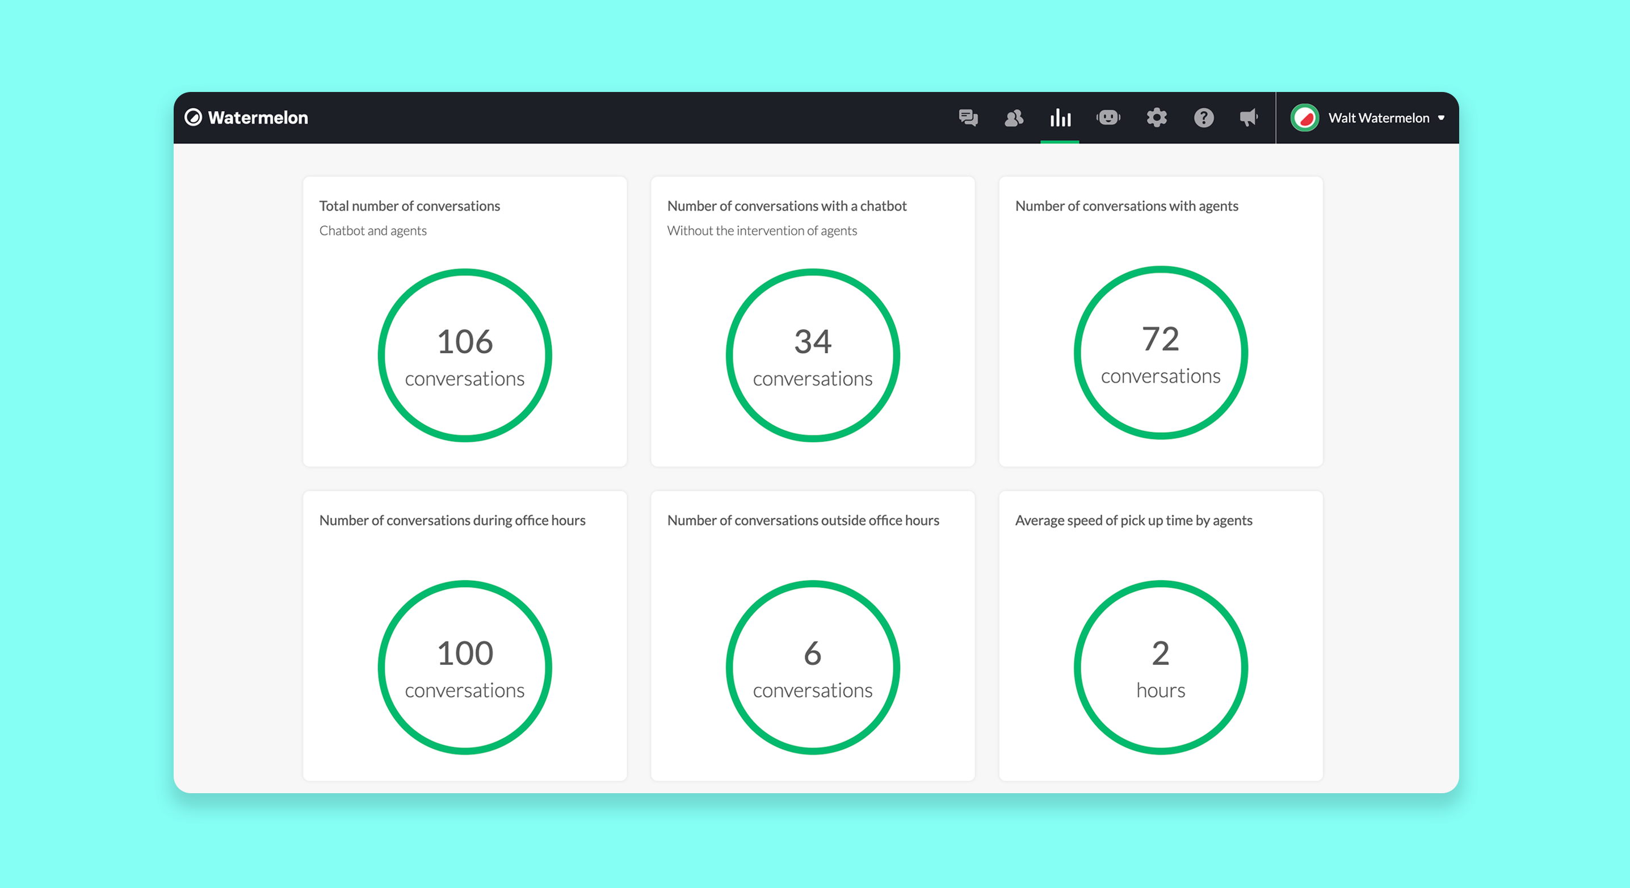
Task: Click the Watermelon brand name
Action: tap(258, 118)
